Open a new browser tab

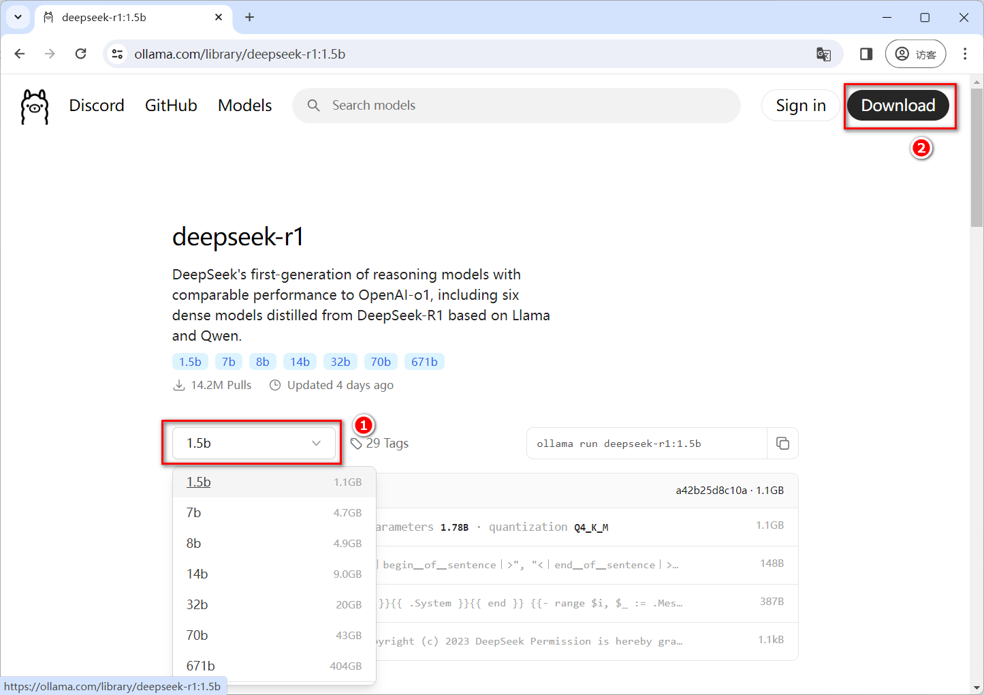[249, 17]
